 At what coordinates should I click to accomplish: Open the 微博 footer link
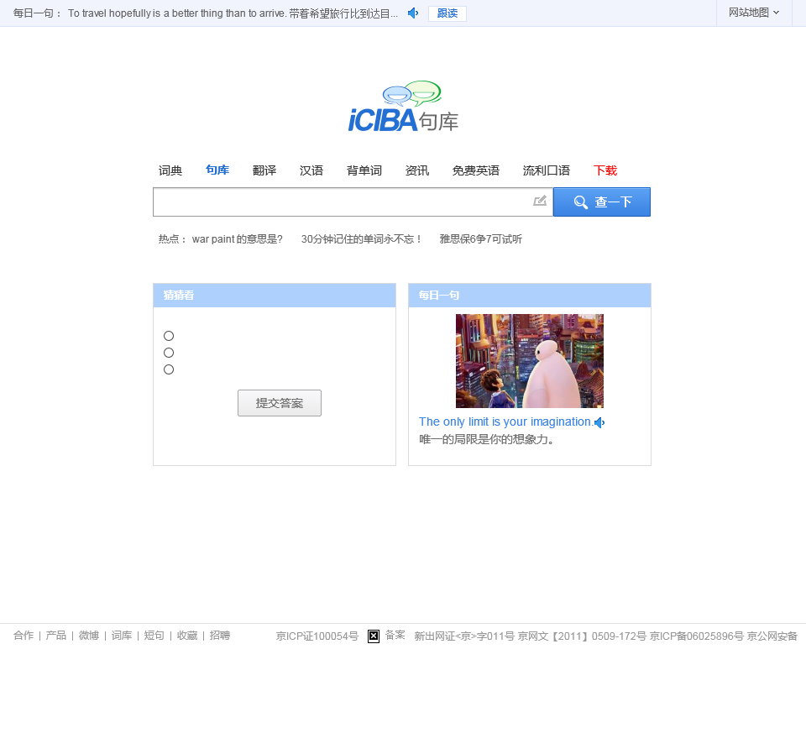[x=89, y=636]
